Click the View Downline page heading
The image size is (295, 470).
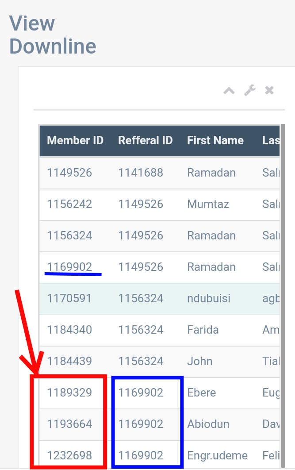[x=53, y=35]
